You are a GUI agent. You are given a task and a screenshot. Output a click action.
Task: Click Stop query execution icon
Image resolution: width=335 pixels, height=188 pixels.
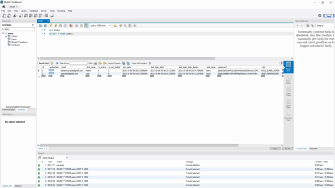click(65, 26)
